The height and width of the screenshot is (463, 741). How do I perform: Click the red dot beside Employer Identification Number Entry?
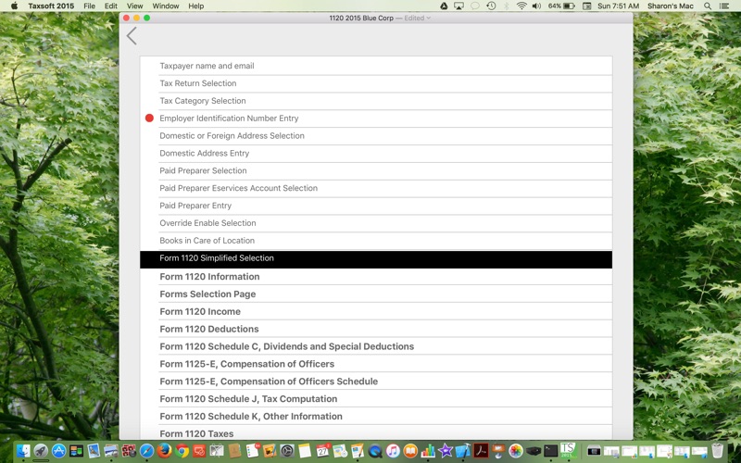pos(149,119)
